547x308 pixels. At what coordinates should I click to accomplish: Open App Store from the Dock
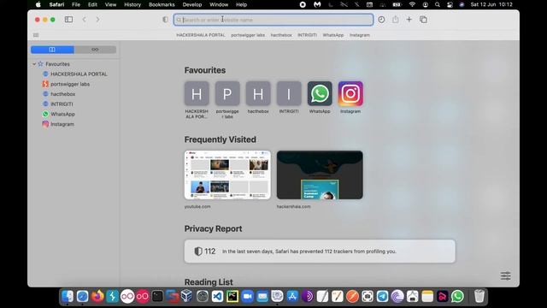[292, 297]
